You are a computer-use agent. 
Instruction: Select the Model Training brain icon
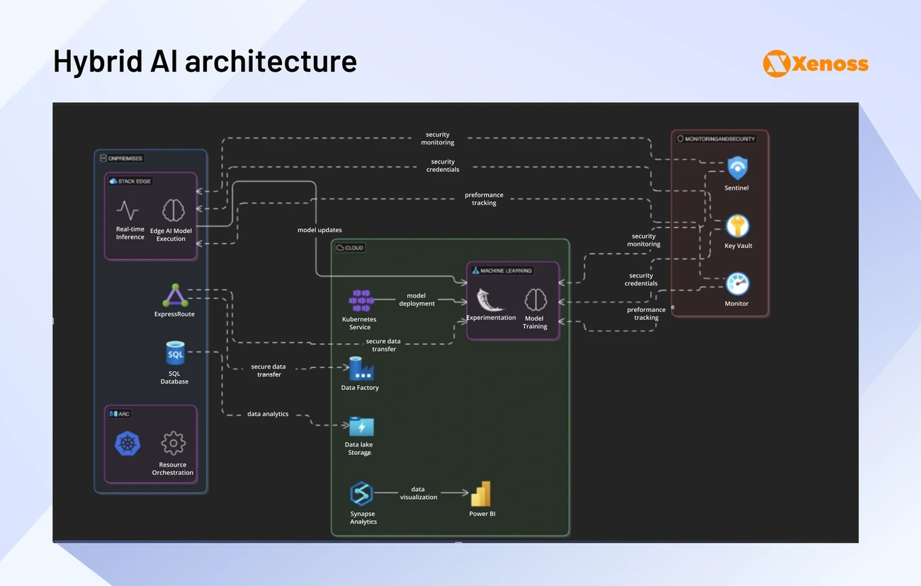click(x=535, y=299)
